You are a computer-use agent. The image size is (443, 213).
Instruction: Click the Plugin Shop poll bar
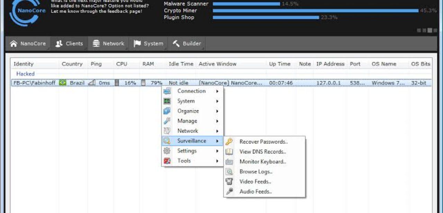point(266,17)
